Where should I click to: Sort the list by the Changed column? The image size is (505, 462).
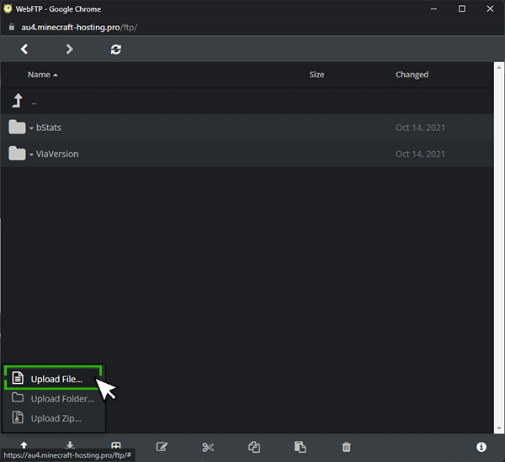tap(412, 75)
